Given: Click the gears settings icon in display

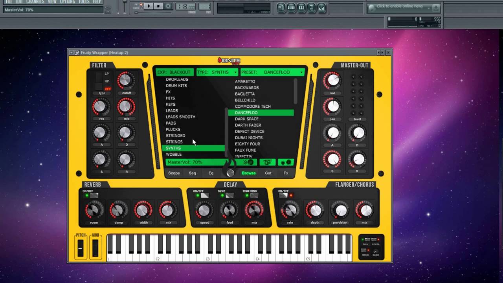Looking at the screenshot, I should pos(286,162).
